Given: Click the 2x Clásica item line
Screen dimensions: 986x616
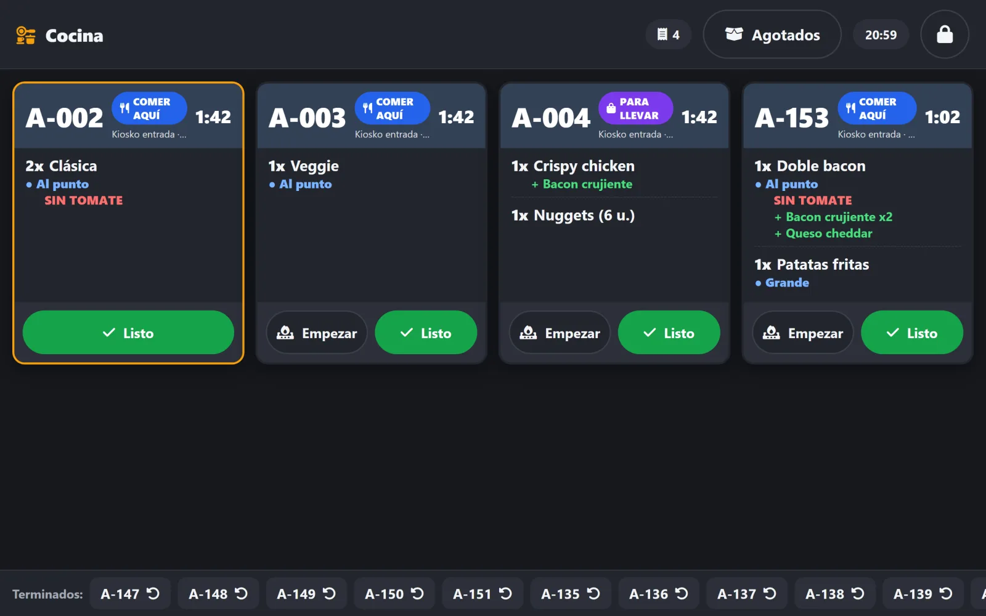Looking at the screenshot, I should [61, 166].
